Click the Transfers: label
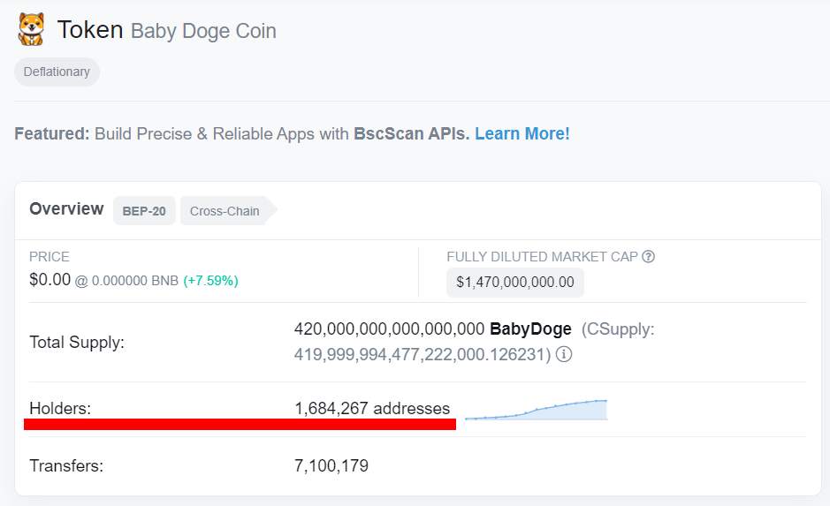830x506 pixels. coord(66,465)
